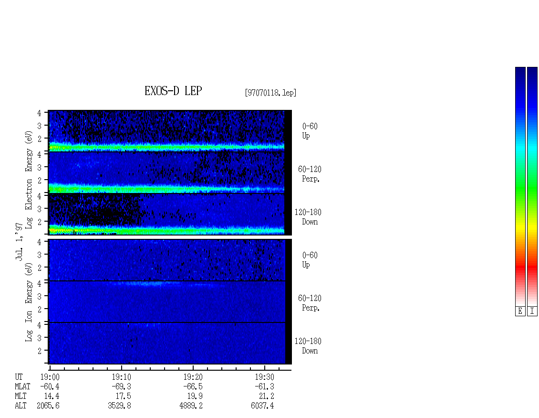This screenshot has height=418, width=539.
Task: Click the electron section's 0-60 Up label
Action: pyautogui.click(x=310, y=131)
